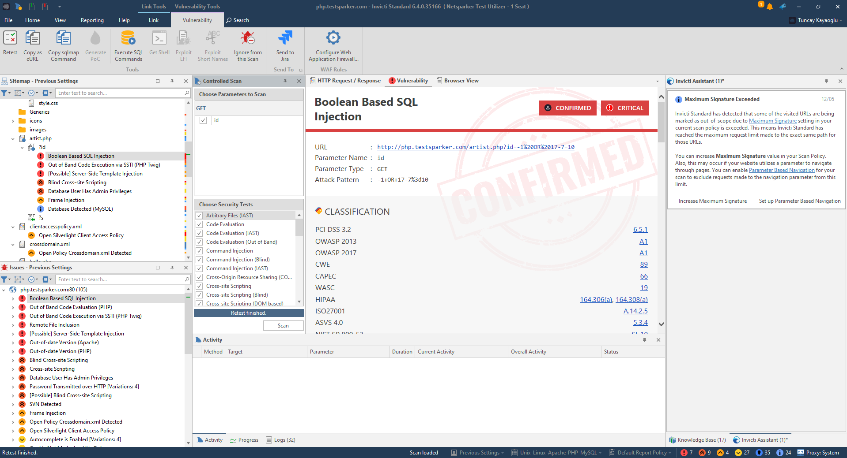
Task: Click the Search magnifier in ribbon
Action: click(229, 20)
